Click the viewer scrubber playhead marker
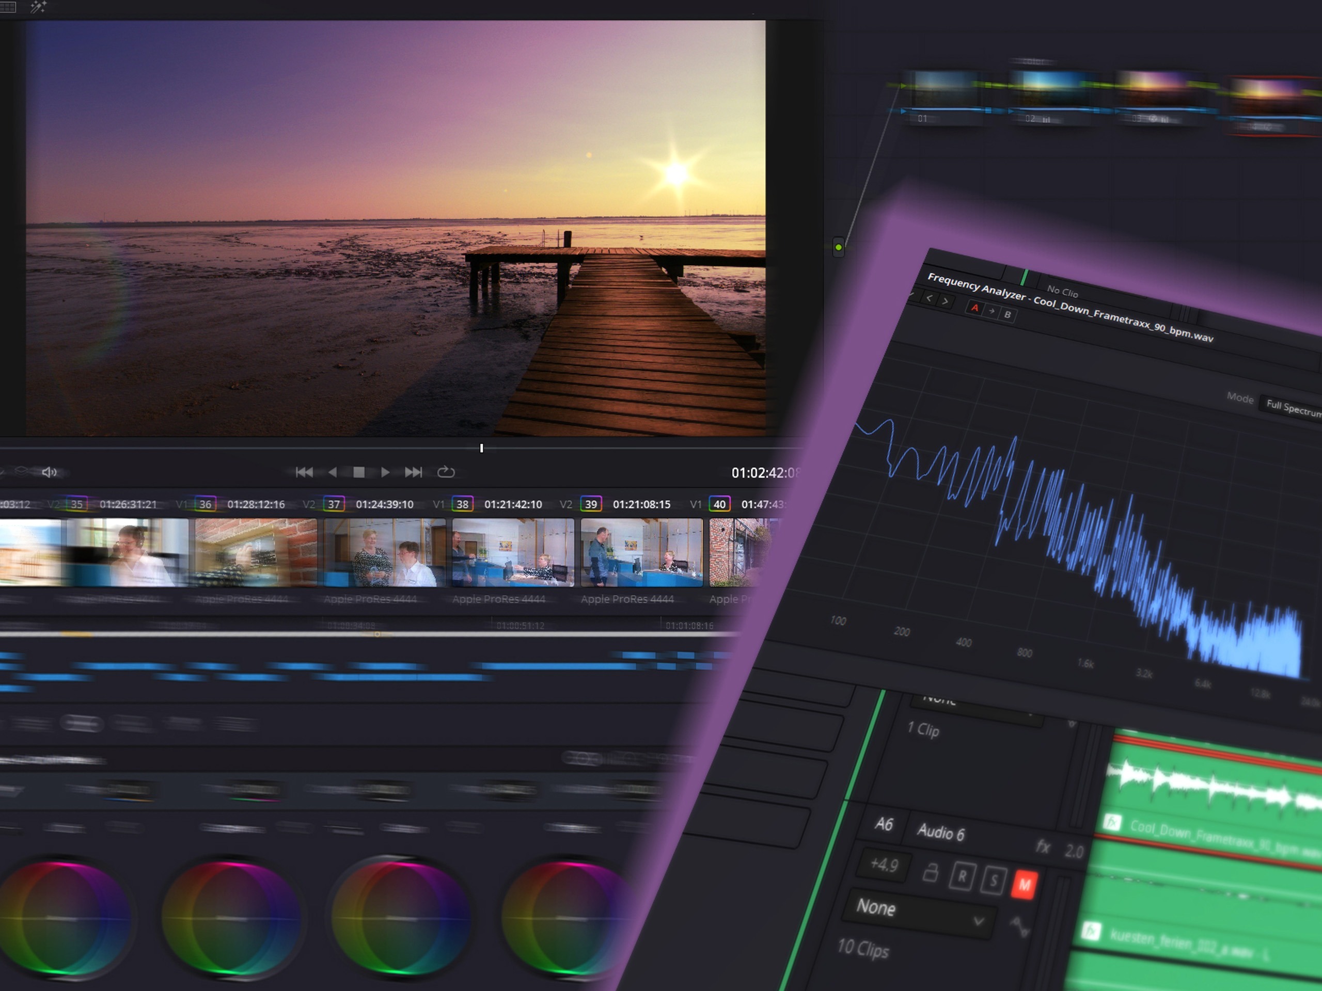The image size is (1322, 991). coord(481,448)
